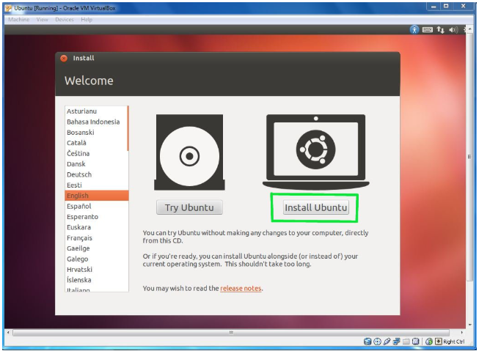
Task: Select Gaeilge language
Action: pyautogui.click(x=96, y=248)
